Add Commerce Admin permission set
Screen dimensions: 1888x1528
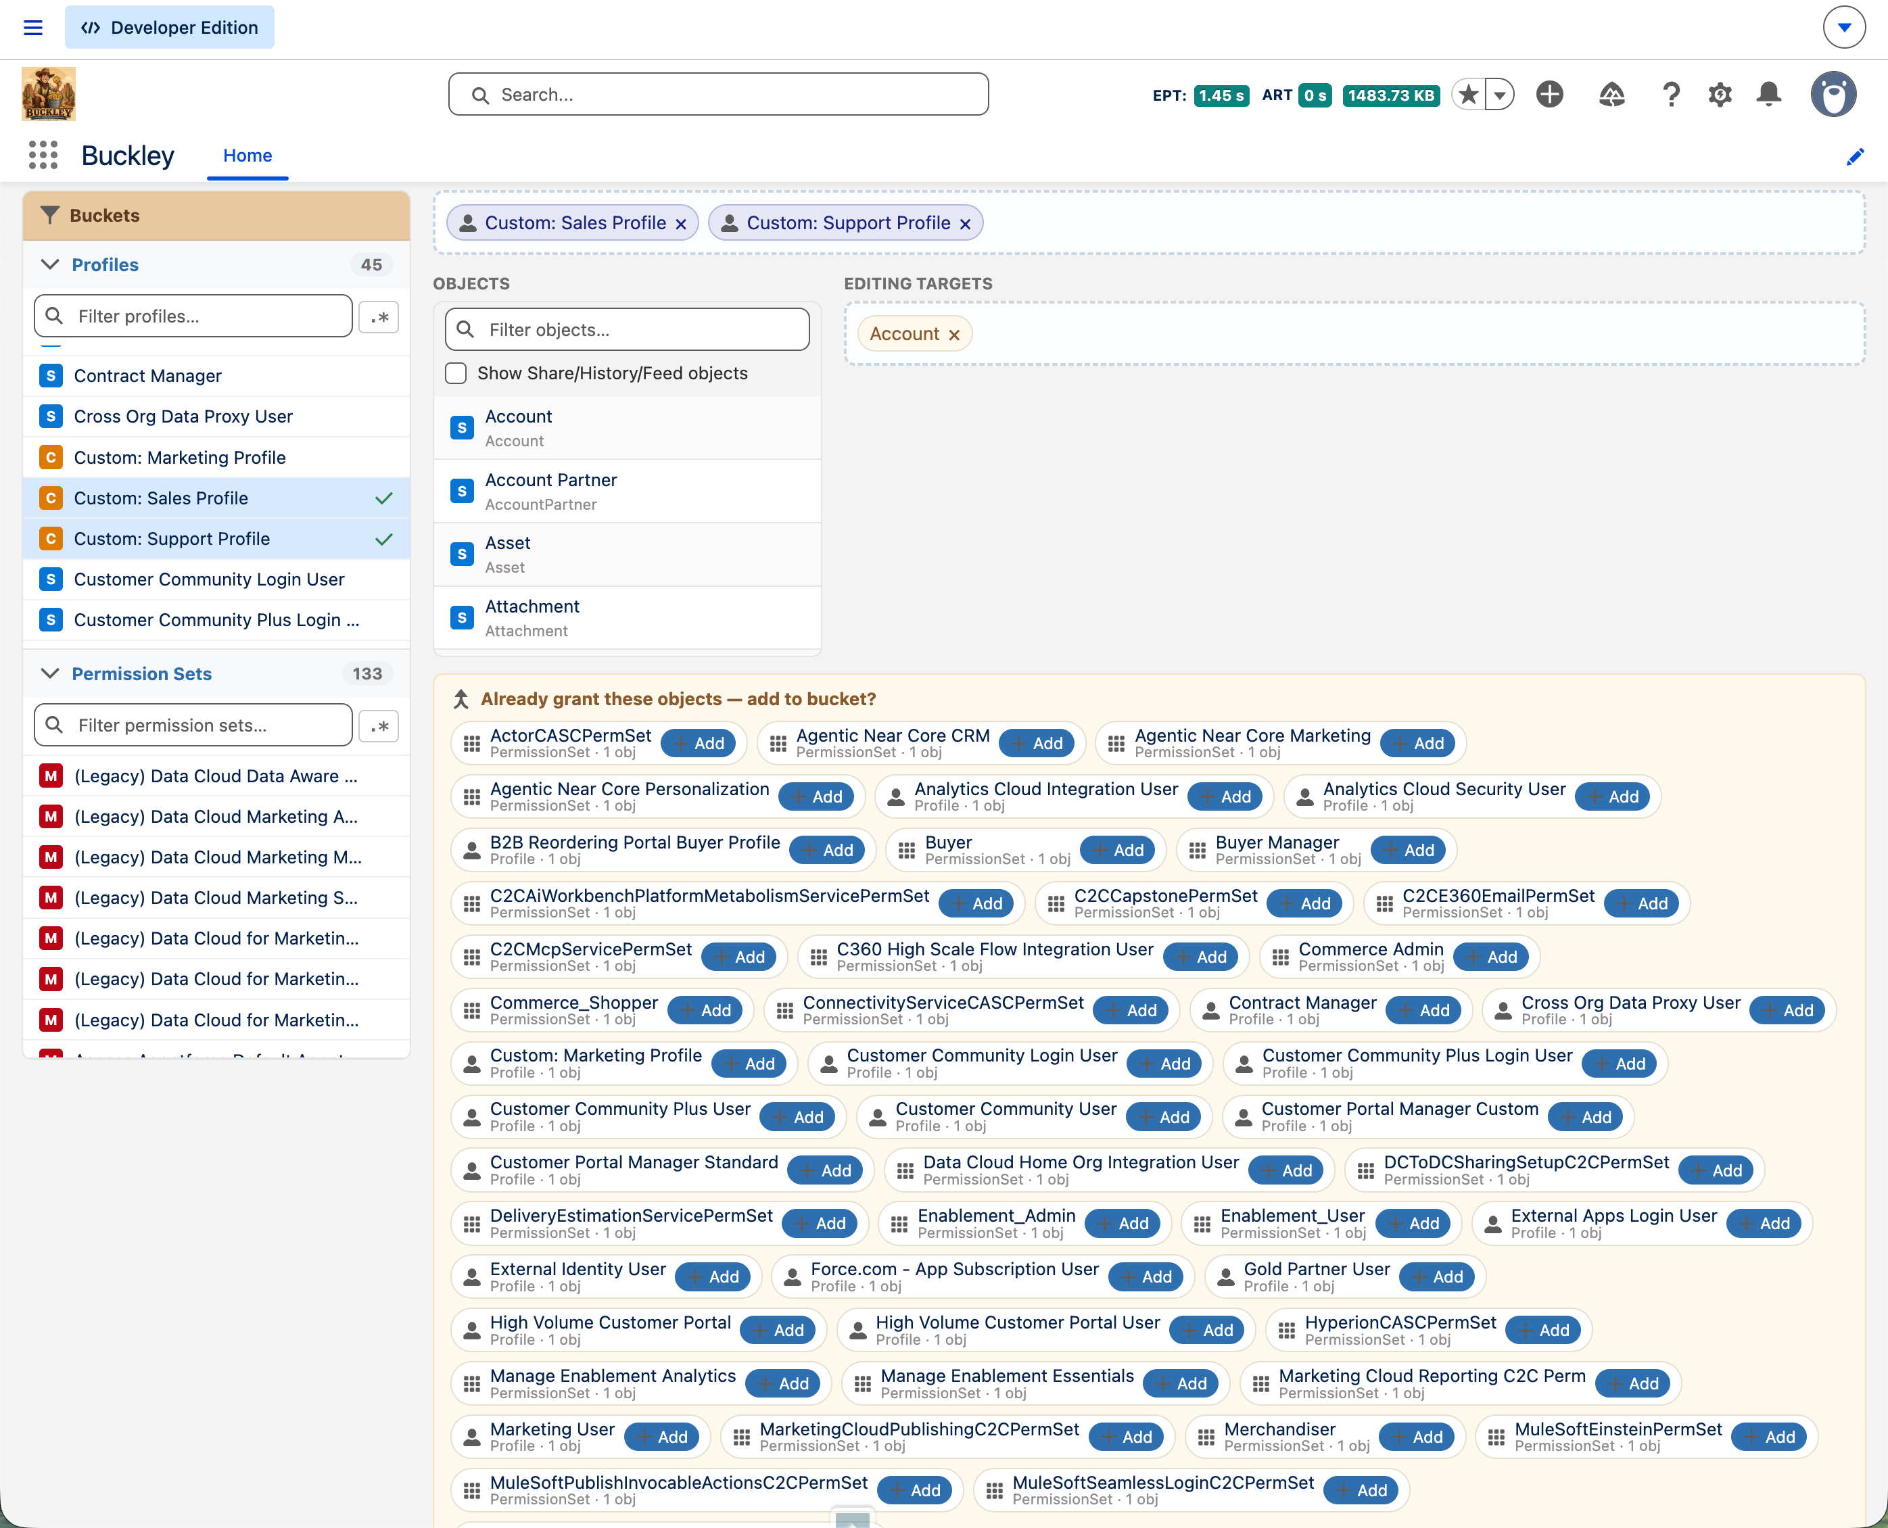point(1490,957)
